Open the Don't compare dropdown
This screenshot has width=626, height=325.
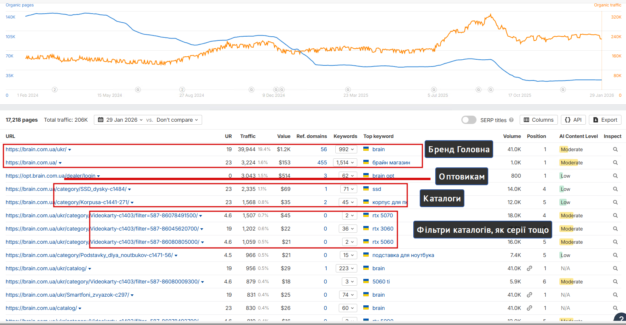click(x=177, y=120)
